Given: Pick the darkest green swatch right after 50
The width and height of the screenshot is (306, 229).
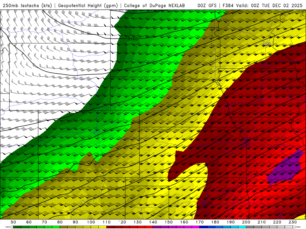Looking at the screenshot, I should coord(17,227).
